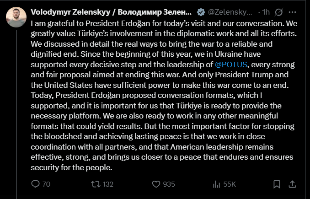Open the @Zelensky... handle link
The width and height of the screenshot is (310, 199).
230,11
